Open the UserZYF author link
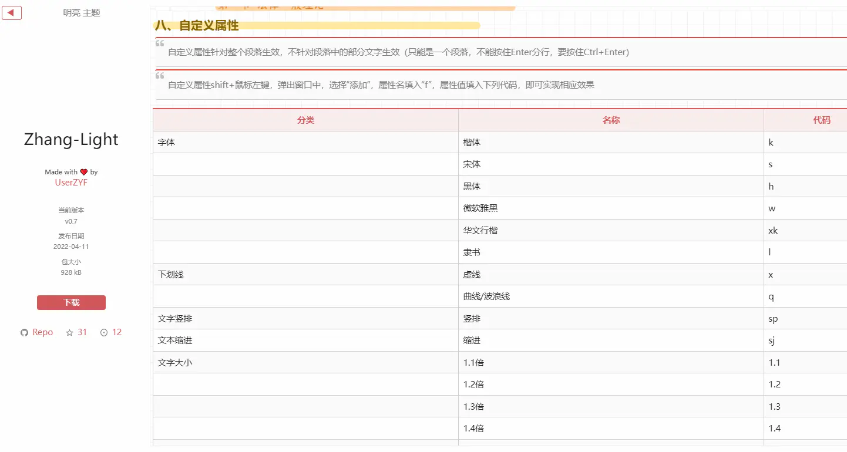847x452 pixels. coord(71,183)
